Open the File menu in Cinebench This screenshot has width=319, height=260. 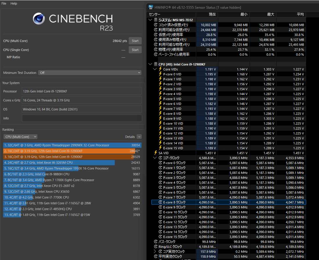(x=4, y=3)
